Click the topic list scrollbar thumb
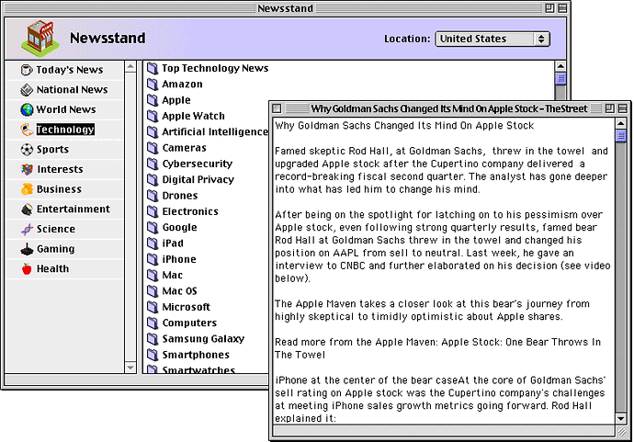634x442 pixels. (x=561, y=79)
